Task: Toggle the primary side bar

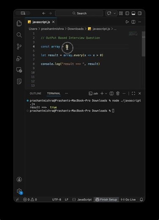Action: (127, 14)
